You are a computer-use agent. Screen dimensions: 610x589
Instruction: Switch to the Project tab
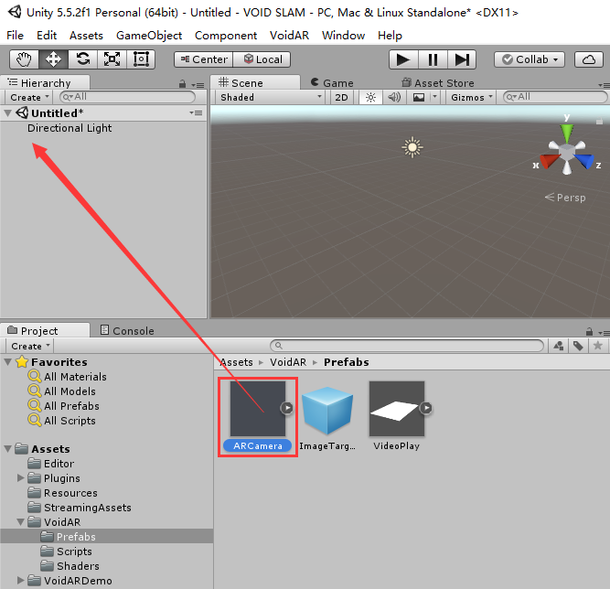tap(45, 331)
